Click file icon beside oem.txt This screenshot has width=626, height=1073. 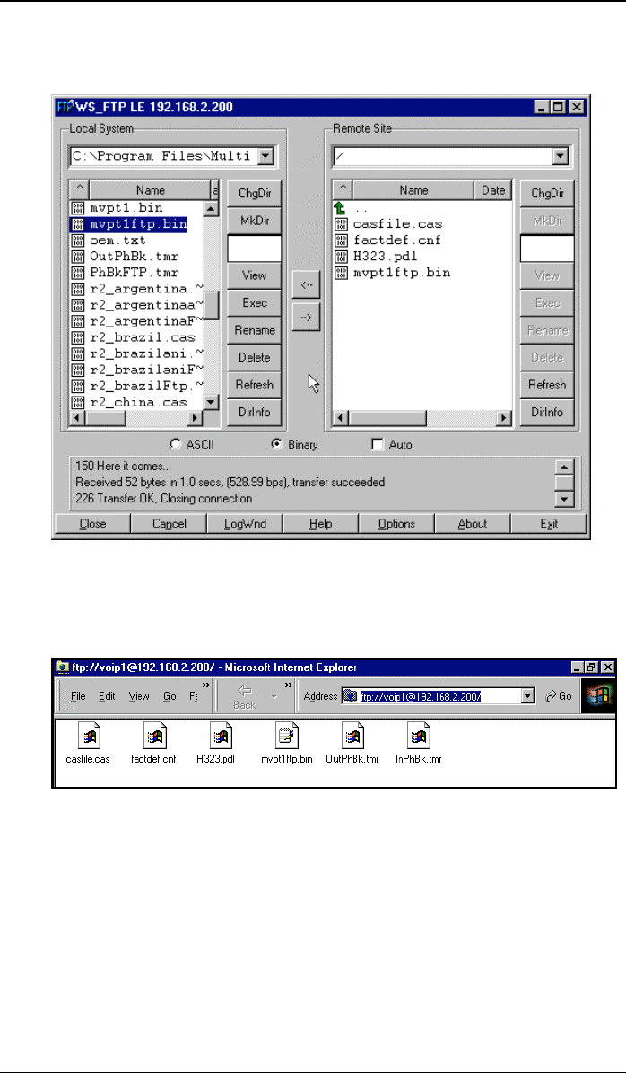pos(78,240)
